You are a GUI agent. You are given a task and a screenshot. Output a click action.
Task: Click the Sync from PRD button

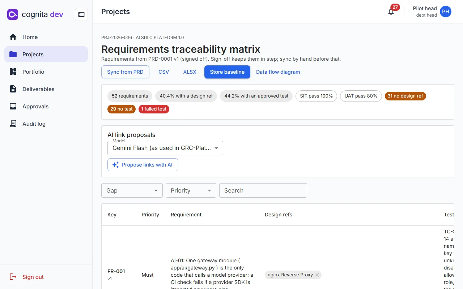click(125, 72)
